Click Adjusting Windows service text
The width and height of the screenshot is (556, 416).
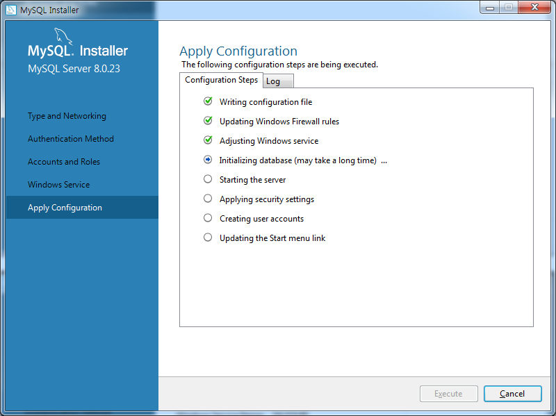pos(269,141)
